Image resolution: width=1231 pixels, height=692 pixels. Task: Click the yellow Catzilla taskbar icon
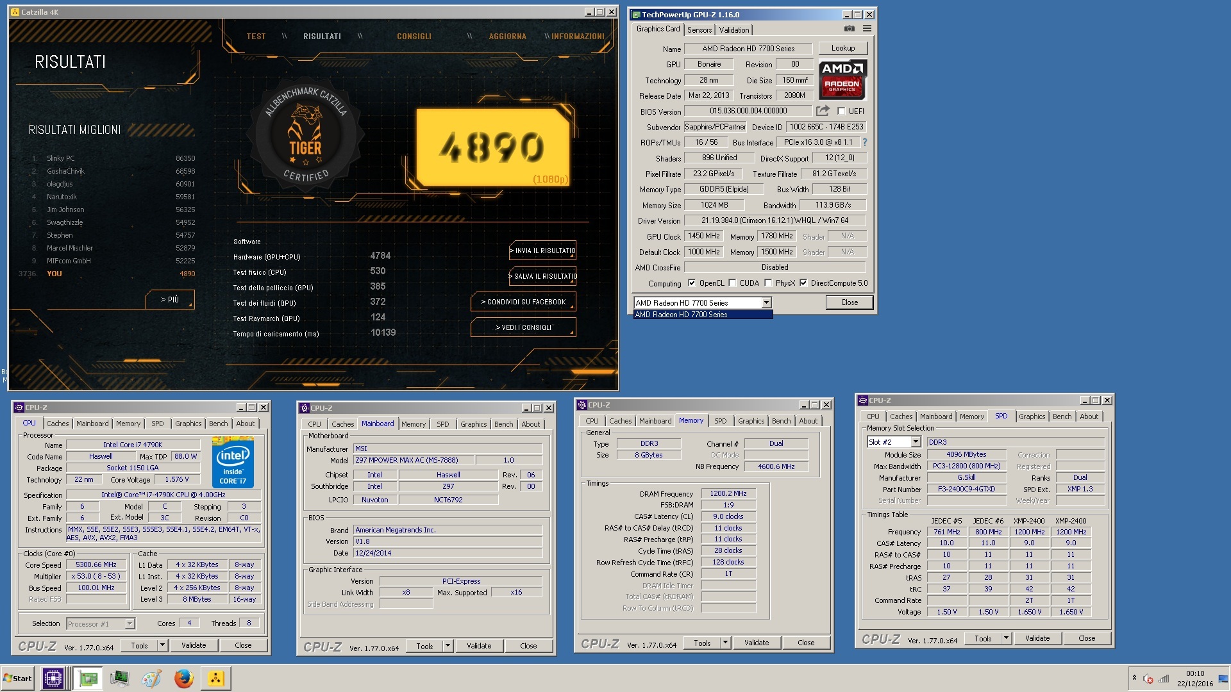[x=216, y=678]
